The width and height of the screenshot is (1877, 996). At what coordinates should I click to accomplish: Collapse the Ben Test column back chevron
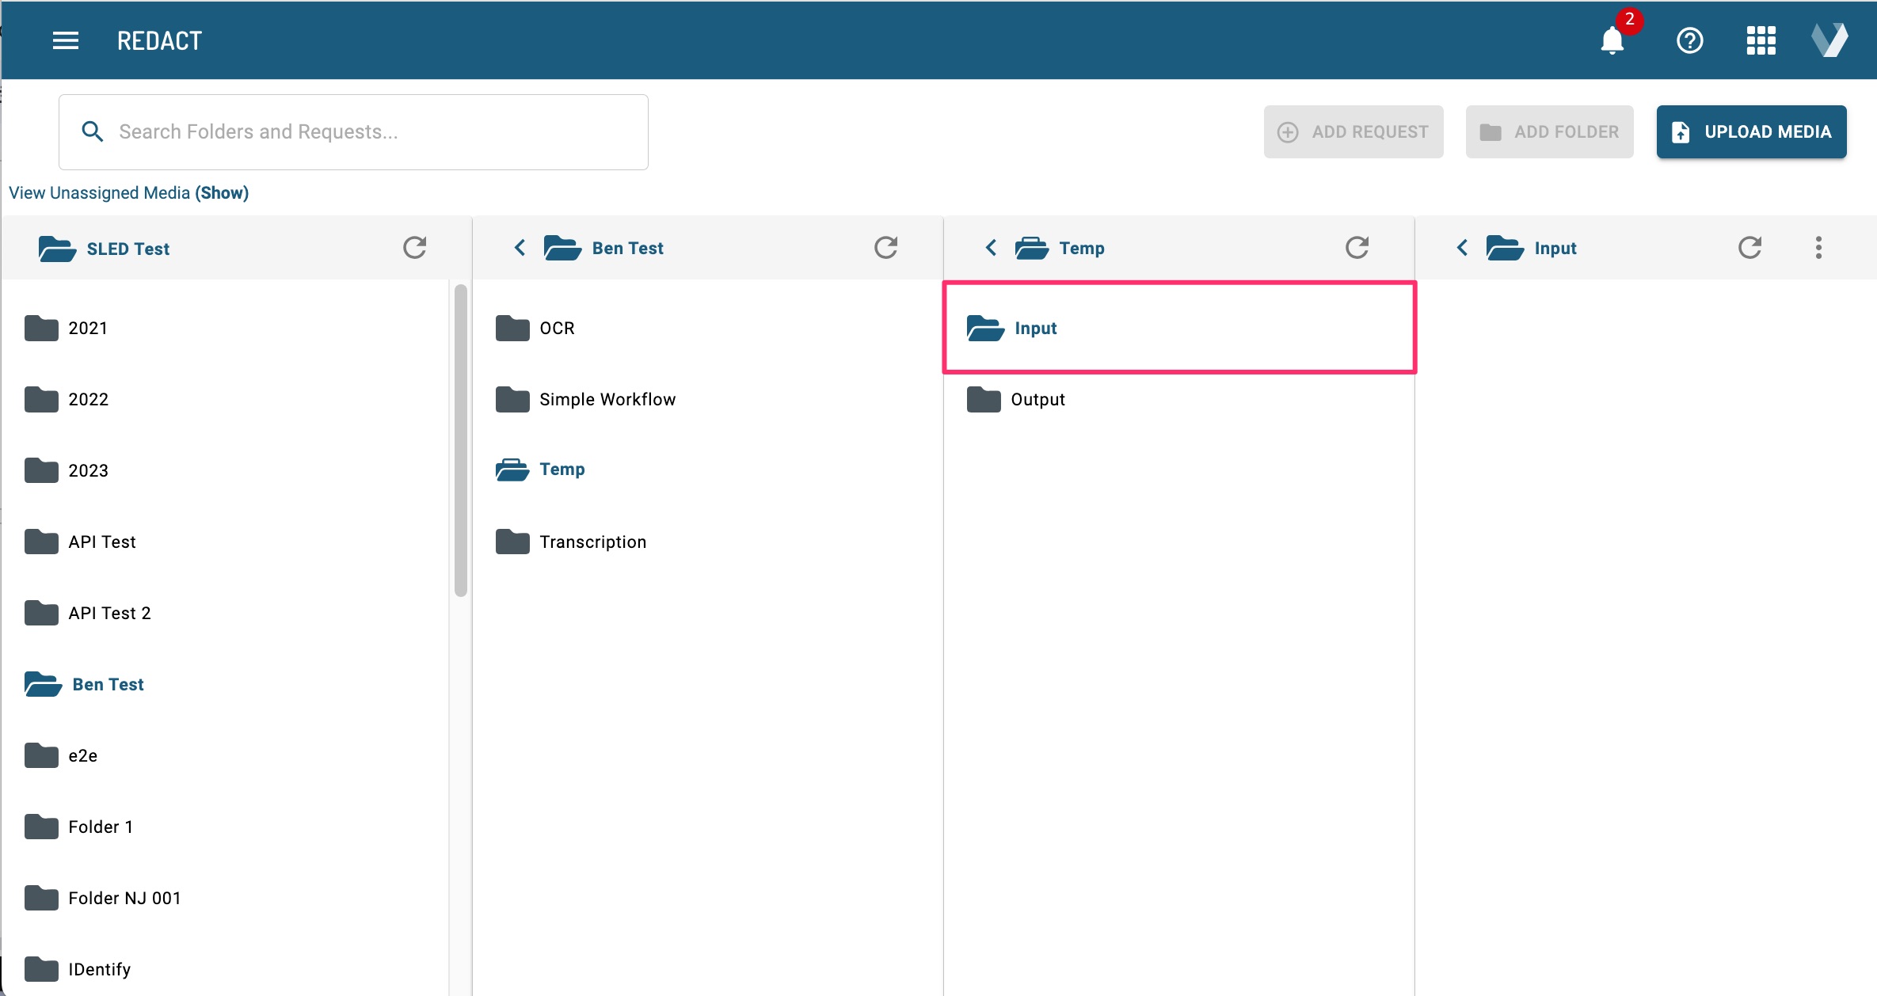click(x=520, y=248)
